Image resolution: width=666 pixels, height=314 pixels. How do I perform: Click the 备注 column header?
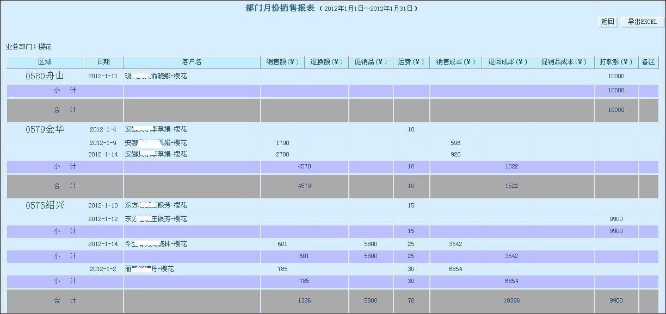pyautogui.click(x=648, y=62)
